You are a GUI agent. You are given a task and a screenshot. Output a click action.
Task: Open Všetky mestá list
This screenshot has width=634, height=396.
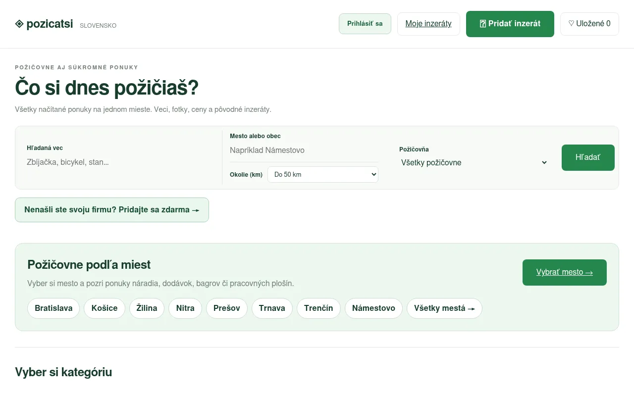(444, 308)
